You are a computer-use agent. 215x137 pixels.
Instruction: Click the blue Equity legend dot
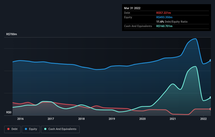coord(26,129)
